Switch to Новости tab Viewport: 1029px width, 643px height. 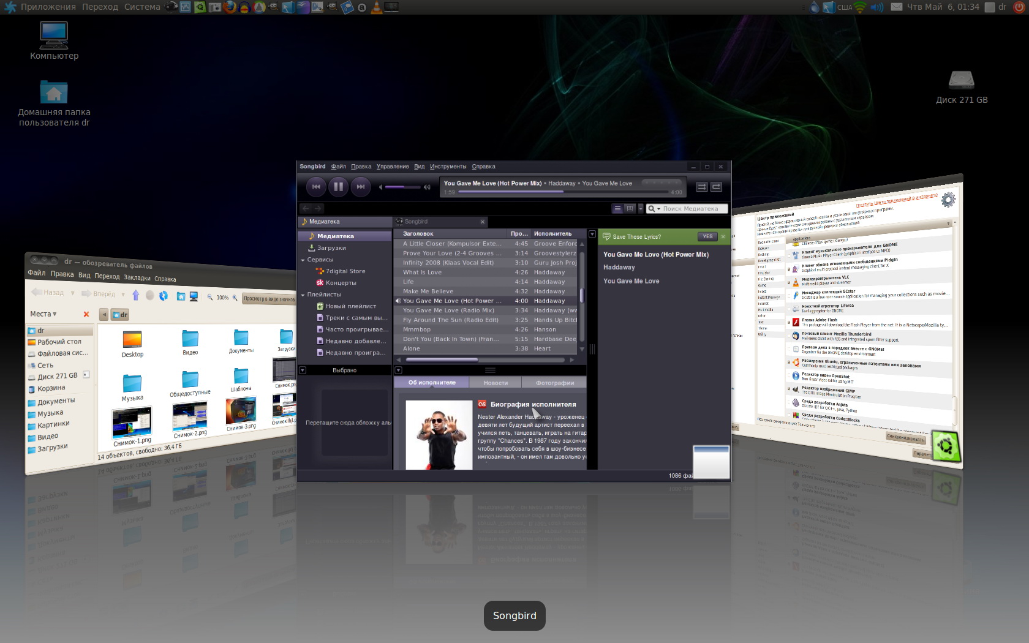[496, 383]
